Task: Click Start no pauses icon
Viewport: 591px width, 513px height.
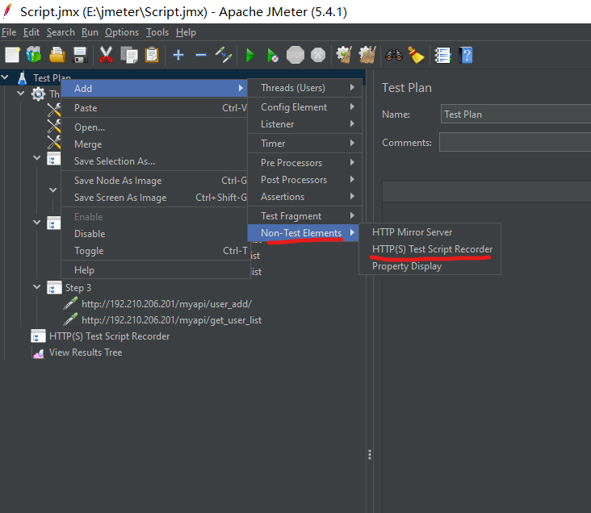Action: pyautogui.click(x=273, y=56)
